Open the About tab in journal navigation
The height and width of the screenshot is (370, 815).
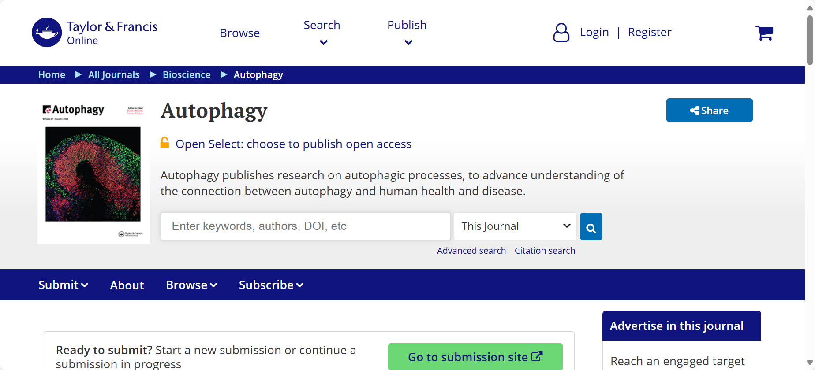pos(127,285)
